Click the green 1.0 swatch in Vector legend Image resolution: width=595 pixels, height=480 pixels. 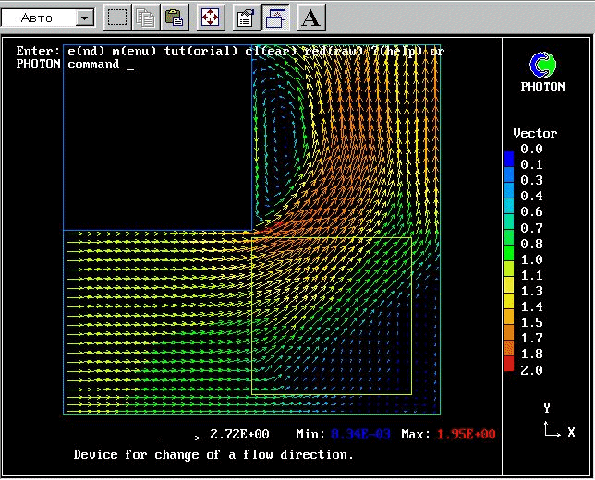tap(509, 254)
